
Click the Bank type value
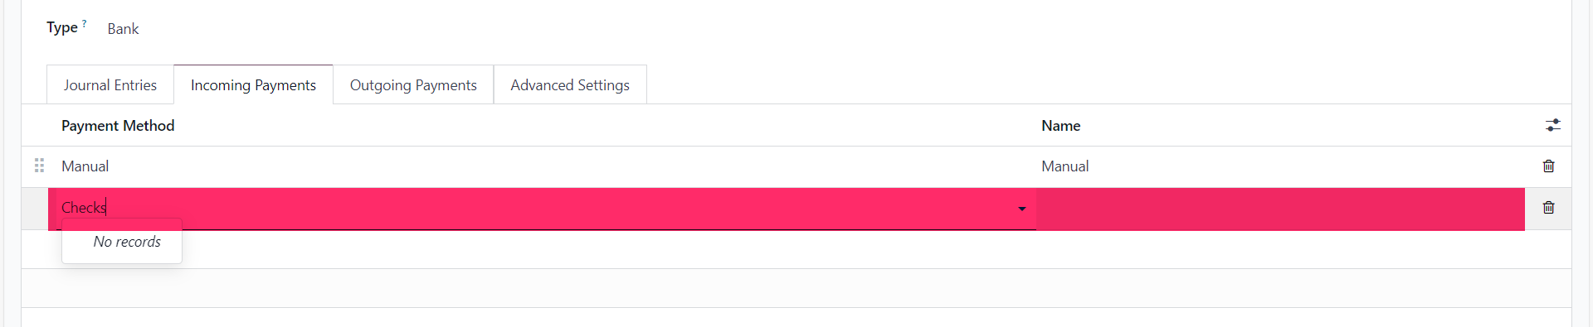click(x=123, y=29)
